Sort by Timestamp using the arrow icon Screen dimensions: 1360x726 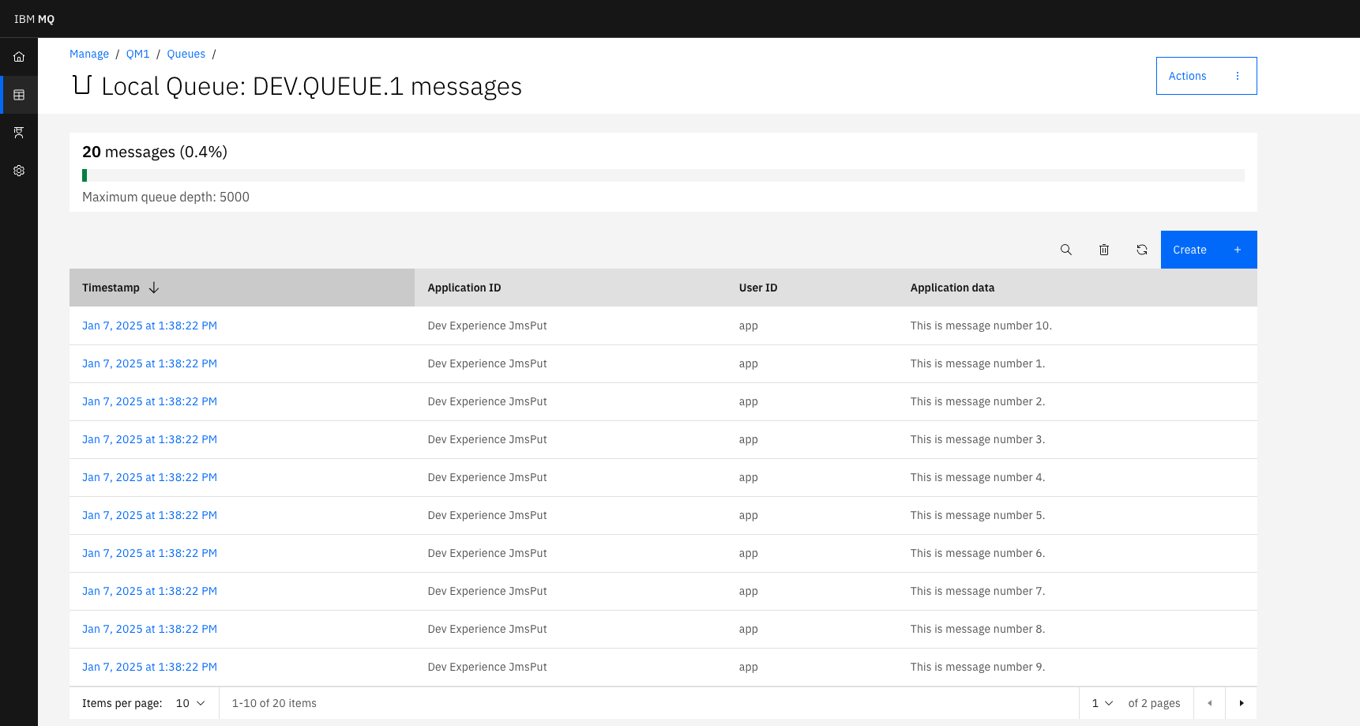point(154,288)
